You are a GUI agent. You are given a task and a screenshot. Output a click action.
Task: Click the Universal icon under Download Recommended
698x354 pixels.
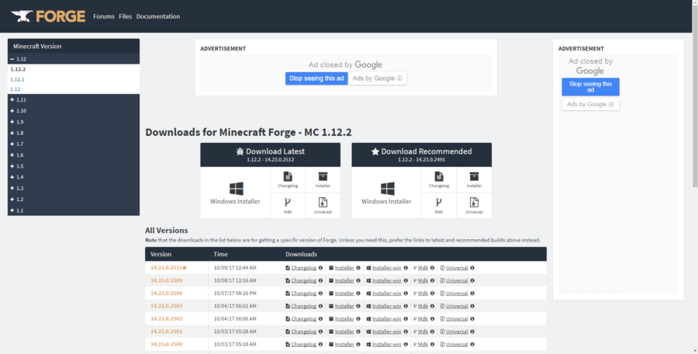point(474,205)
